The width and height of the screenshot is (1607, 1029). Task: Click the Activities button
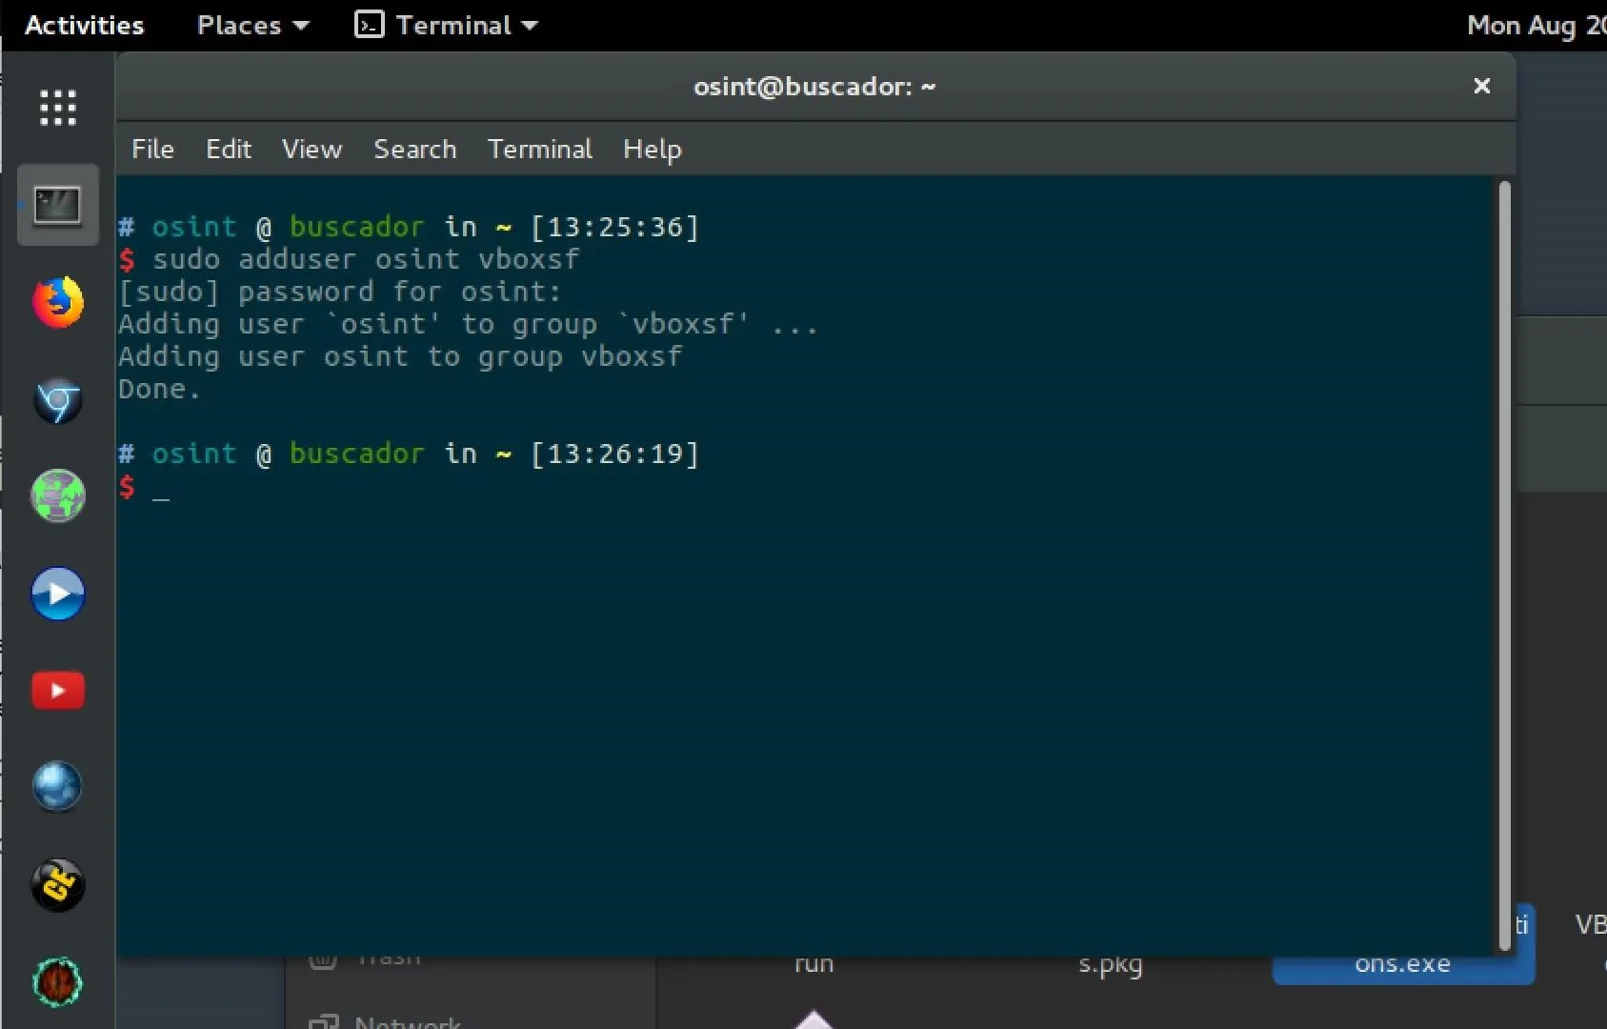click(x=84, y=25)
